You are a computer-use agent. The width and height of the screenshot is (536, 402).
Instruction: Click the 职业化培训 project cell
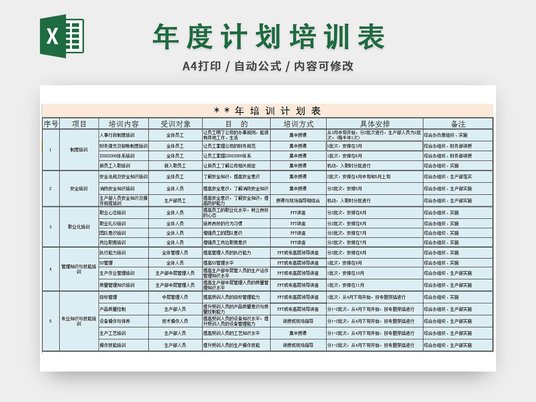(x=79, y=227)
